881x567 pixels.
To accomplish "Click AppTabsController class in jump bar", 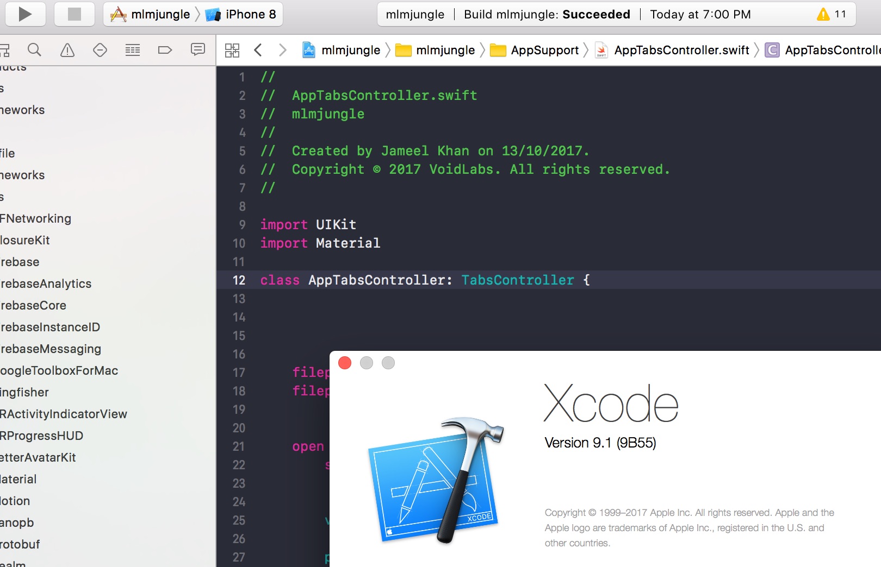I will click(x=822, y=50).
